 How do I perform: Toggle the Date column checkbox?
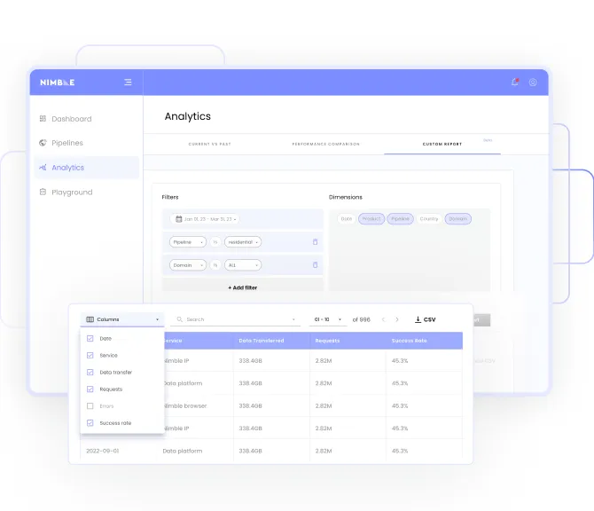[90, 338]
